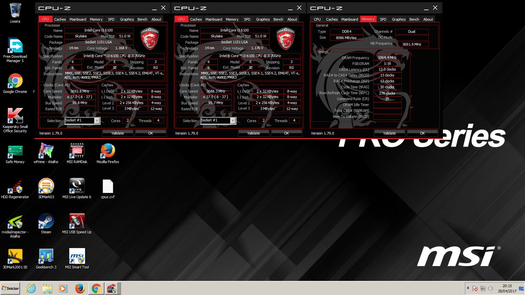Open Mainboard tab in first CPU-Z window
The width and height of the screenshot is (525, 295).
(x=78, y=19)
